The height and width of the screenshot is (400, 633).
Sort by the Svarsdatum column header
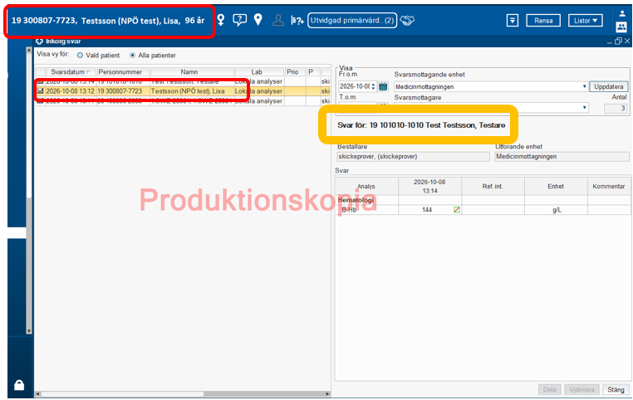pyautogui.click(x=71, y=71)
